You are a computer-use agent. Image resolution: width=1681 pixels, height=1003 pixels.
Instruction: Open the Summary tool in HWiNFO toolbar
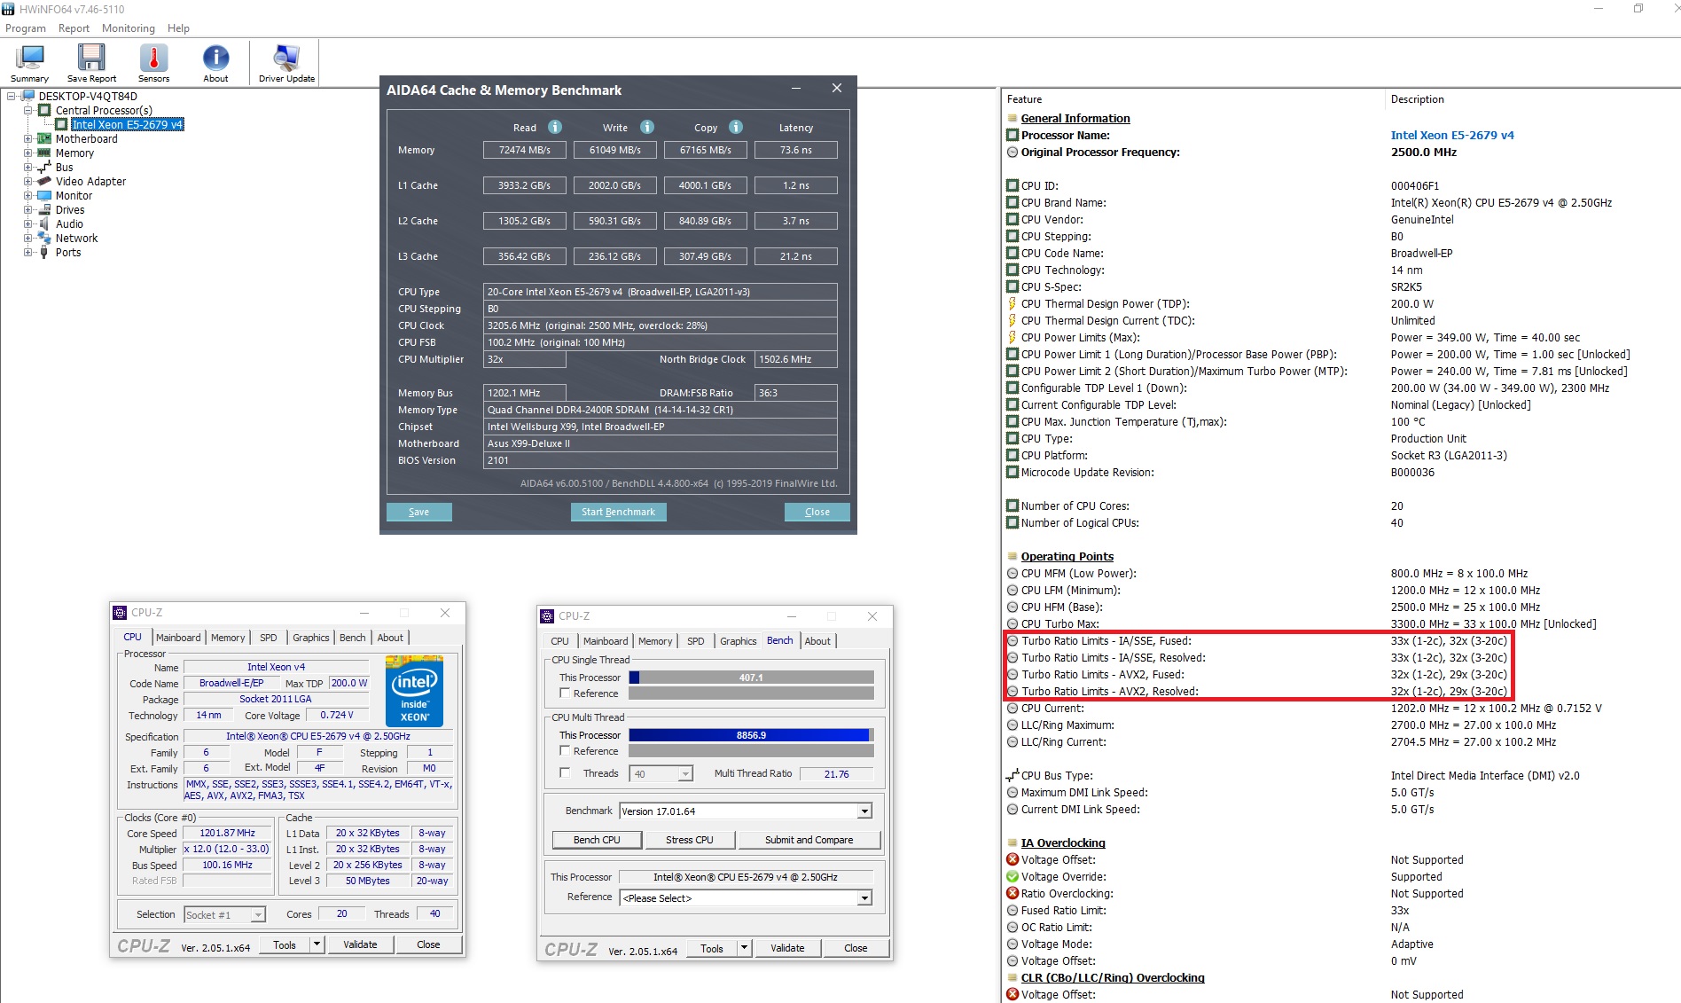(x=30, y=62)
